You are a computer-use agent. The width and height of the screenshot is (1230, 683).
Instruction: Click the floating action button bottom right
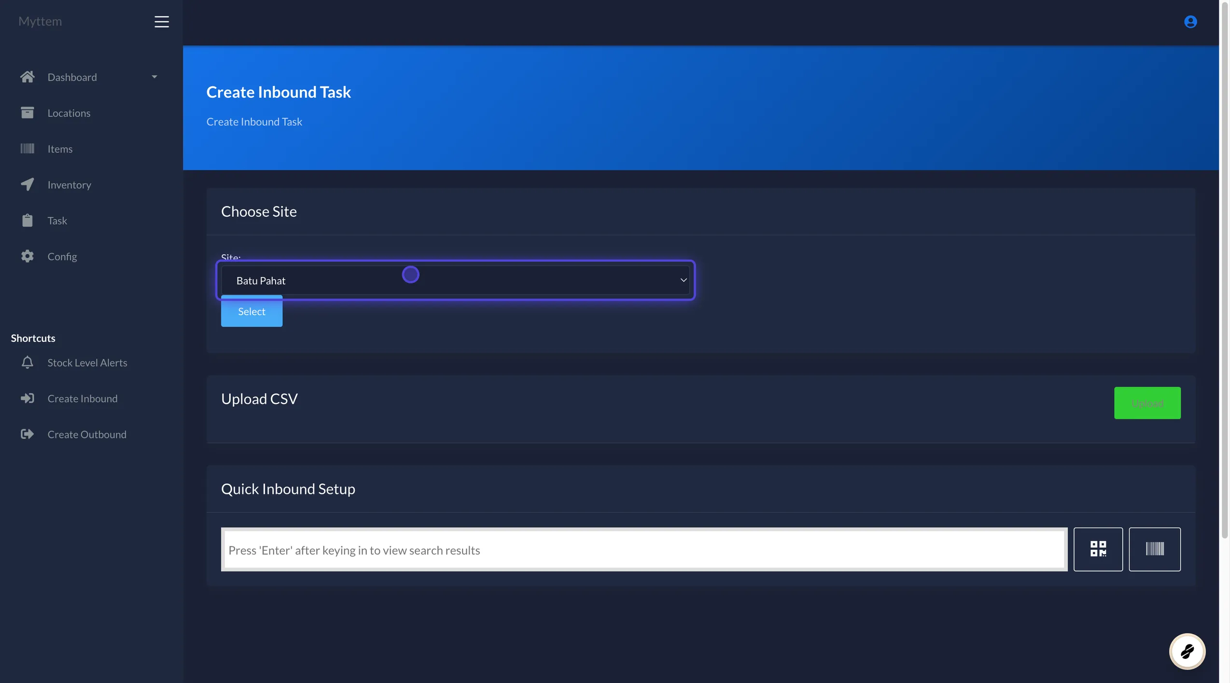[1188, 651]
